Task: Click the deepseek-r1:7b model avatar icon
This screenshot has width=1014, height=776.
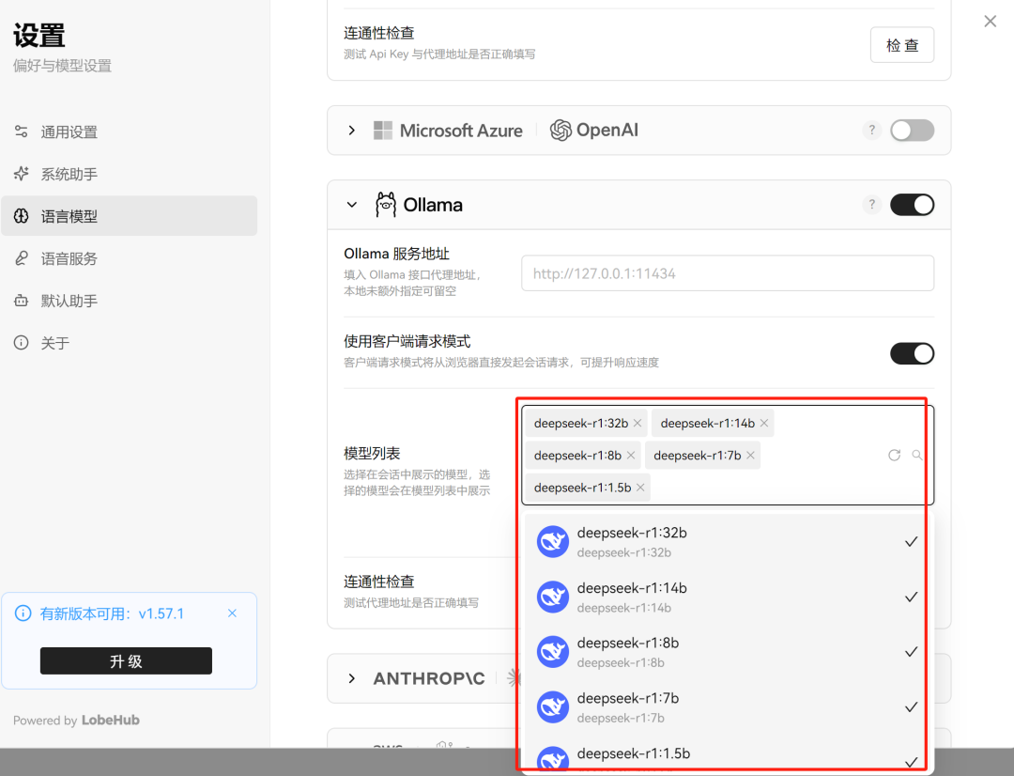Action: [553, 706]
